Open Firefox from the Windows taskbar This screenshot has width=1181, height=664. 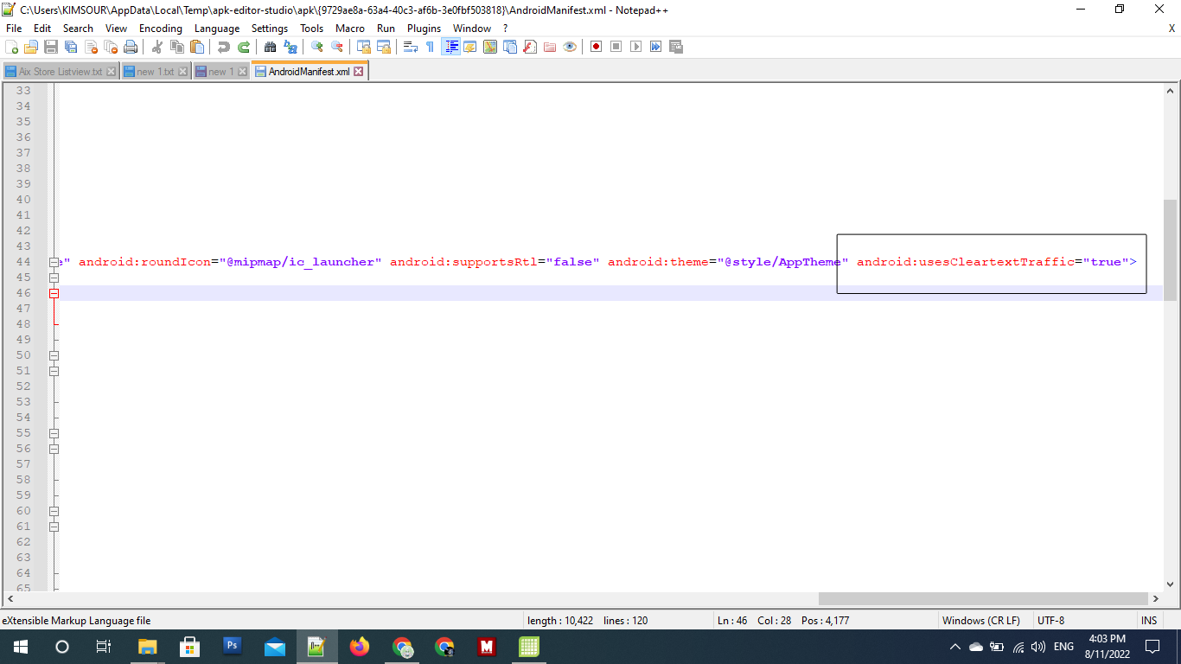click(x=359, y=647)
